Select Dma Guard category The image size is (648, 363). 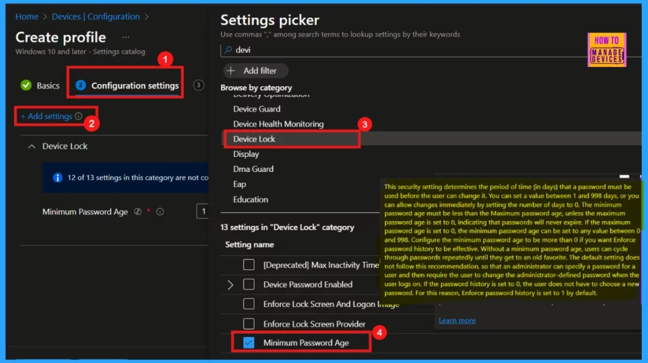click(253, 169)
